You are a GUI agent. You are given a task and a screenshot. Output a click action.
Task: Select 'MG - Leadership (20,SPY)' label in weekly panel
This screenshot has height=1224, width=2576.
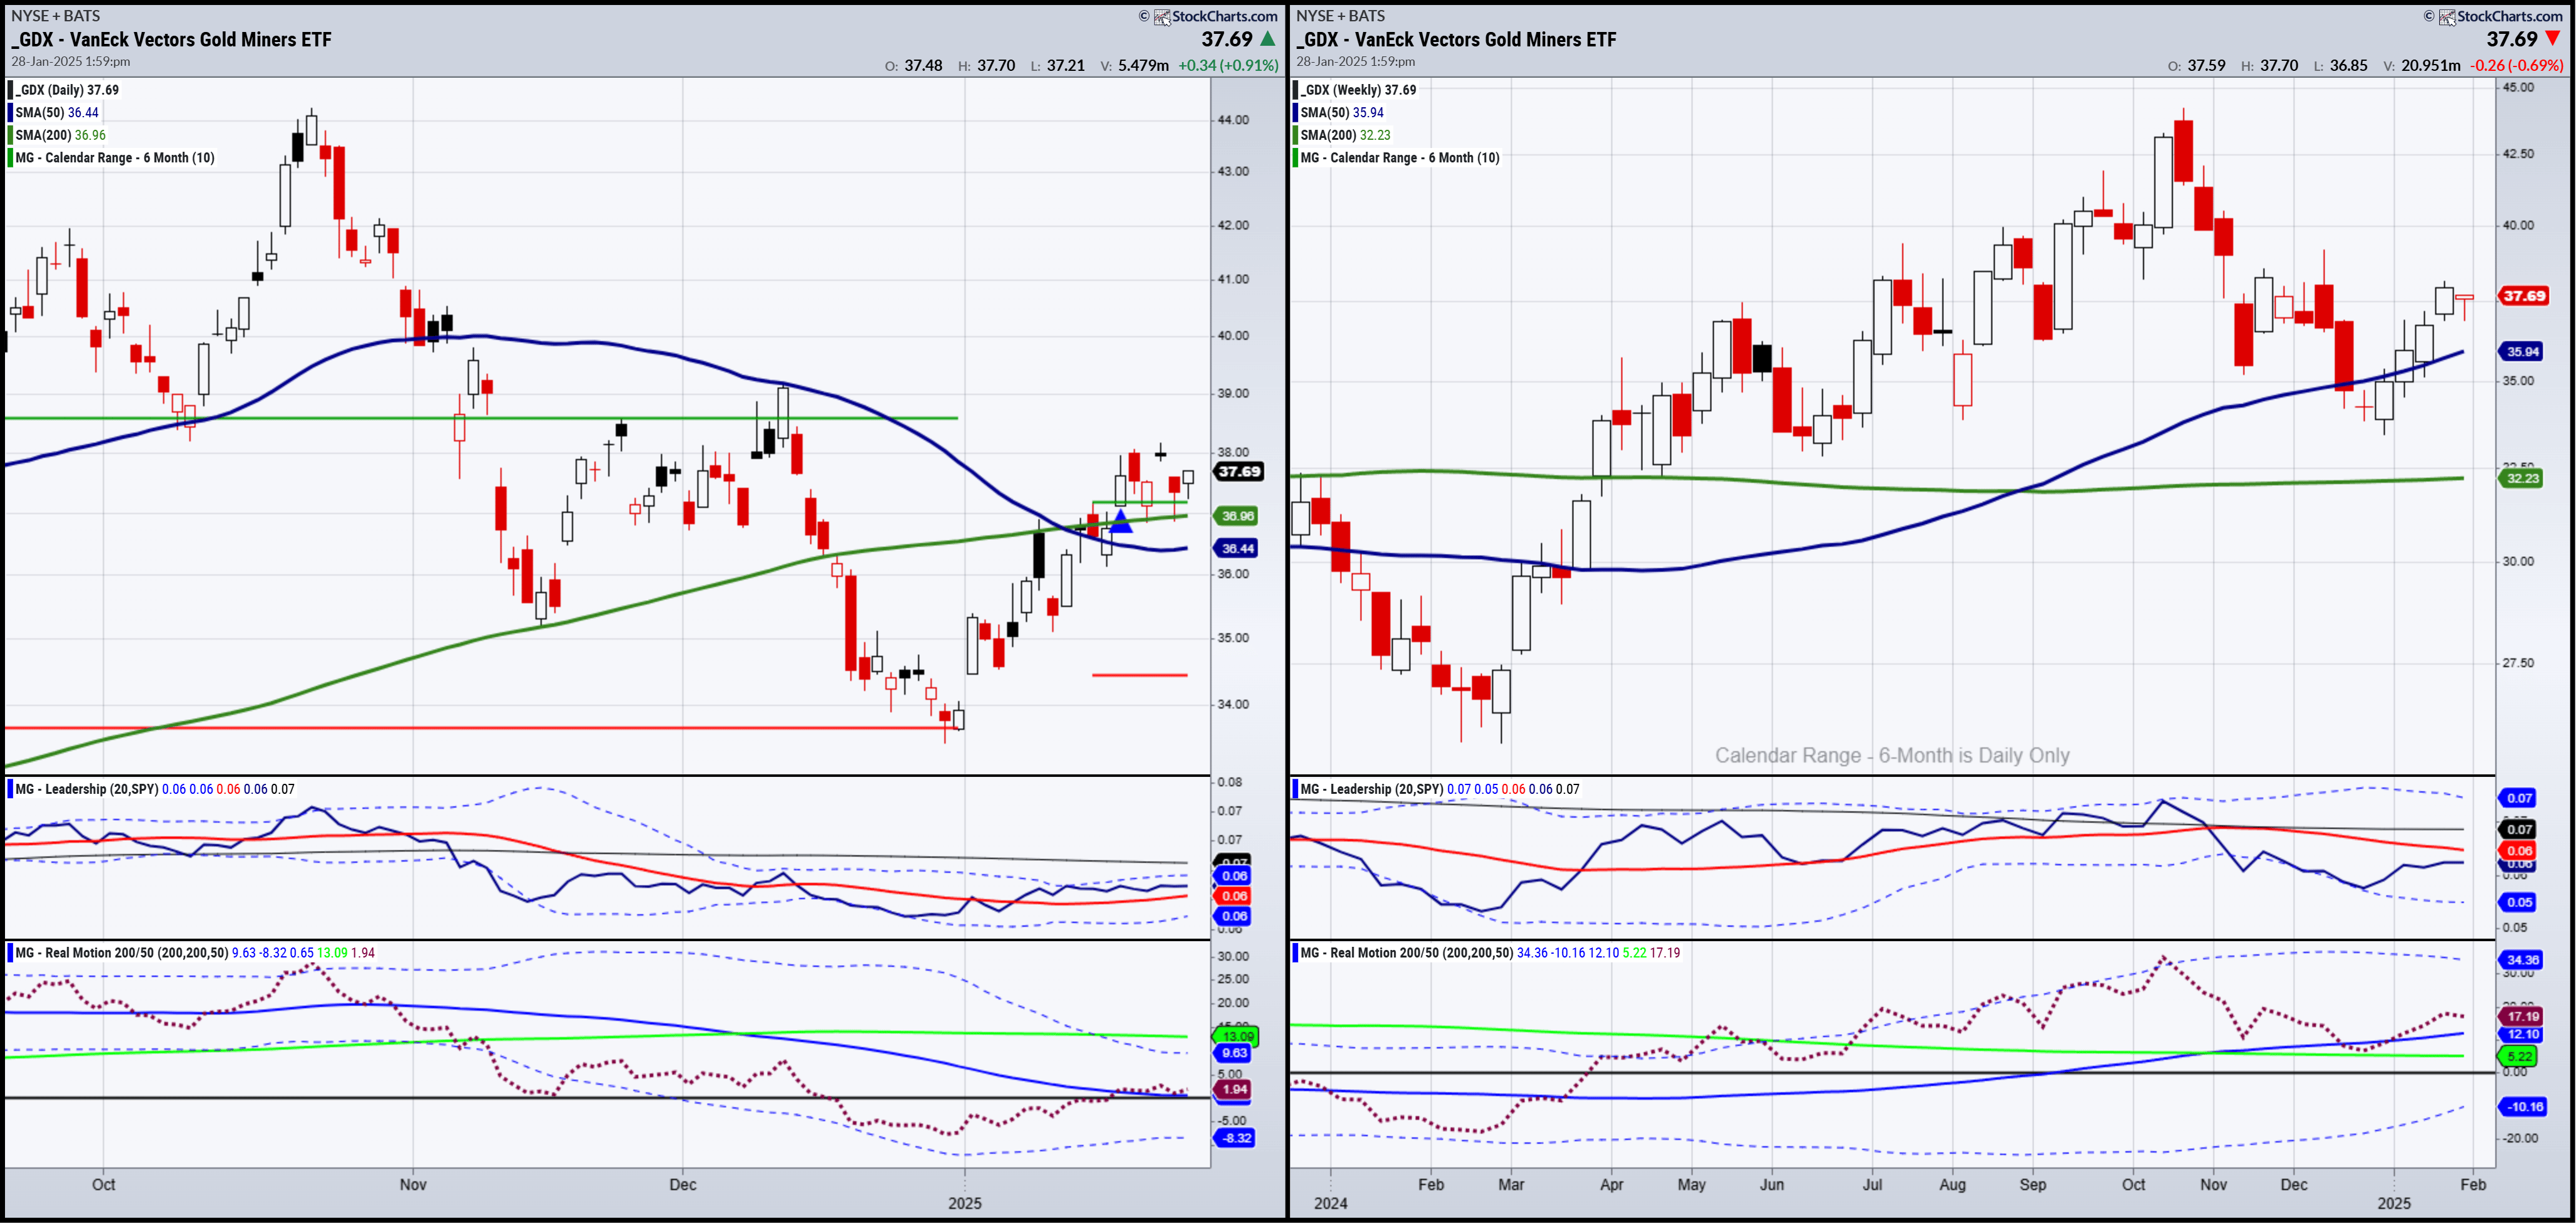[x=1371, y=789]
